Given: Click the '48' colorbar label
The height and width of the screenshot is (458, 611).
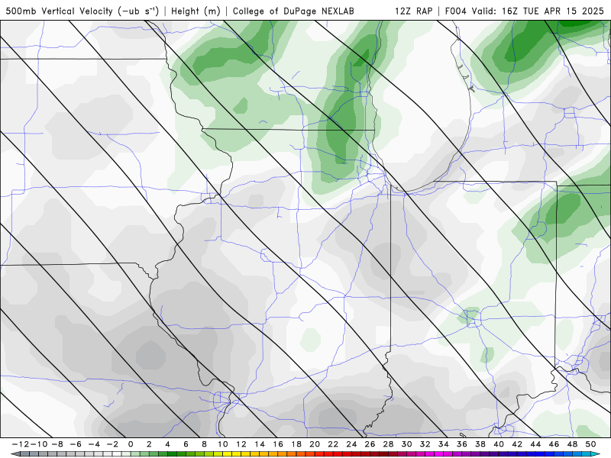Looking at the screenshot, I should pyautogui.click(x=572, y=444).
